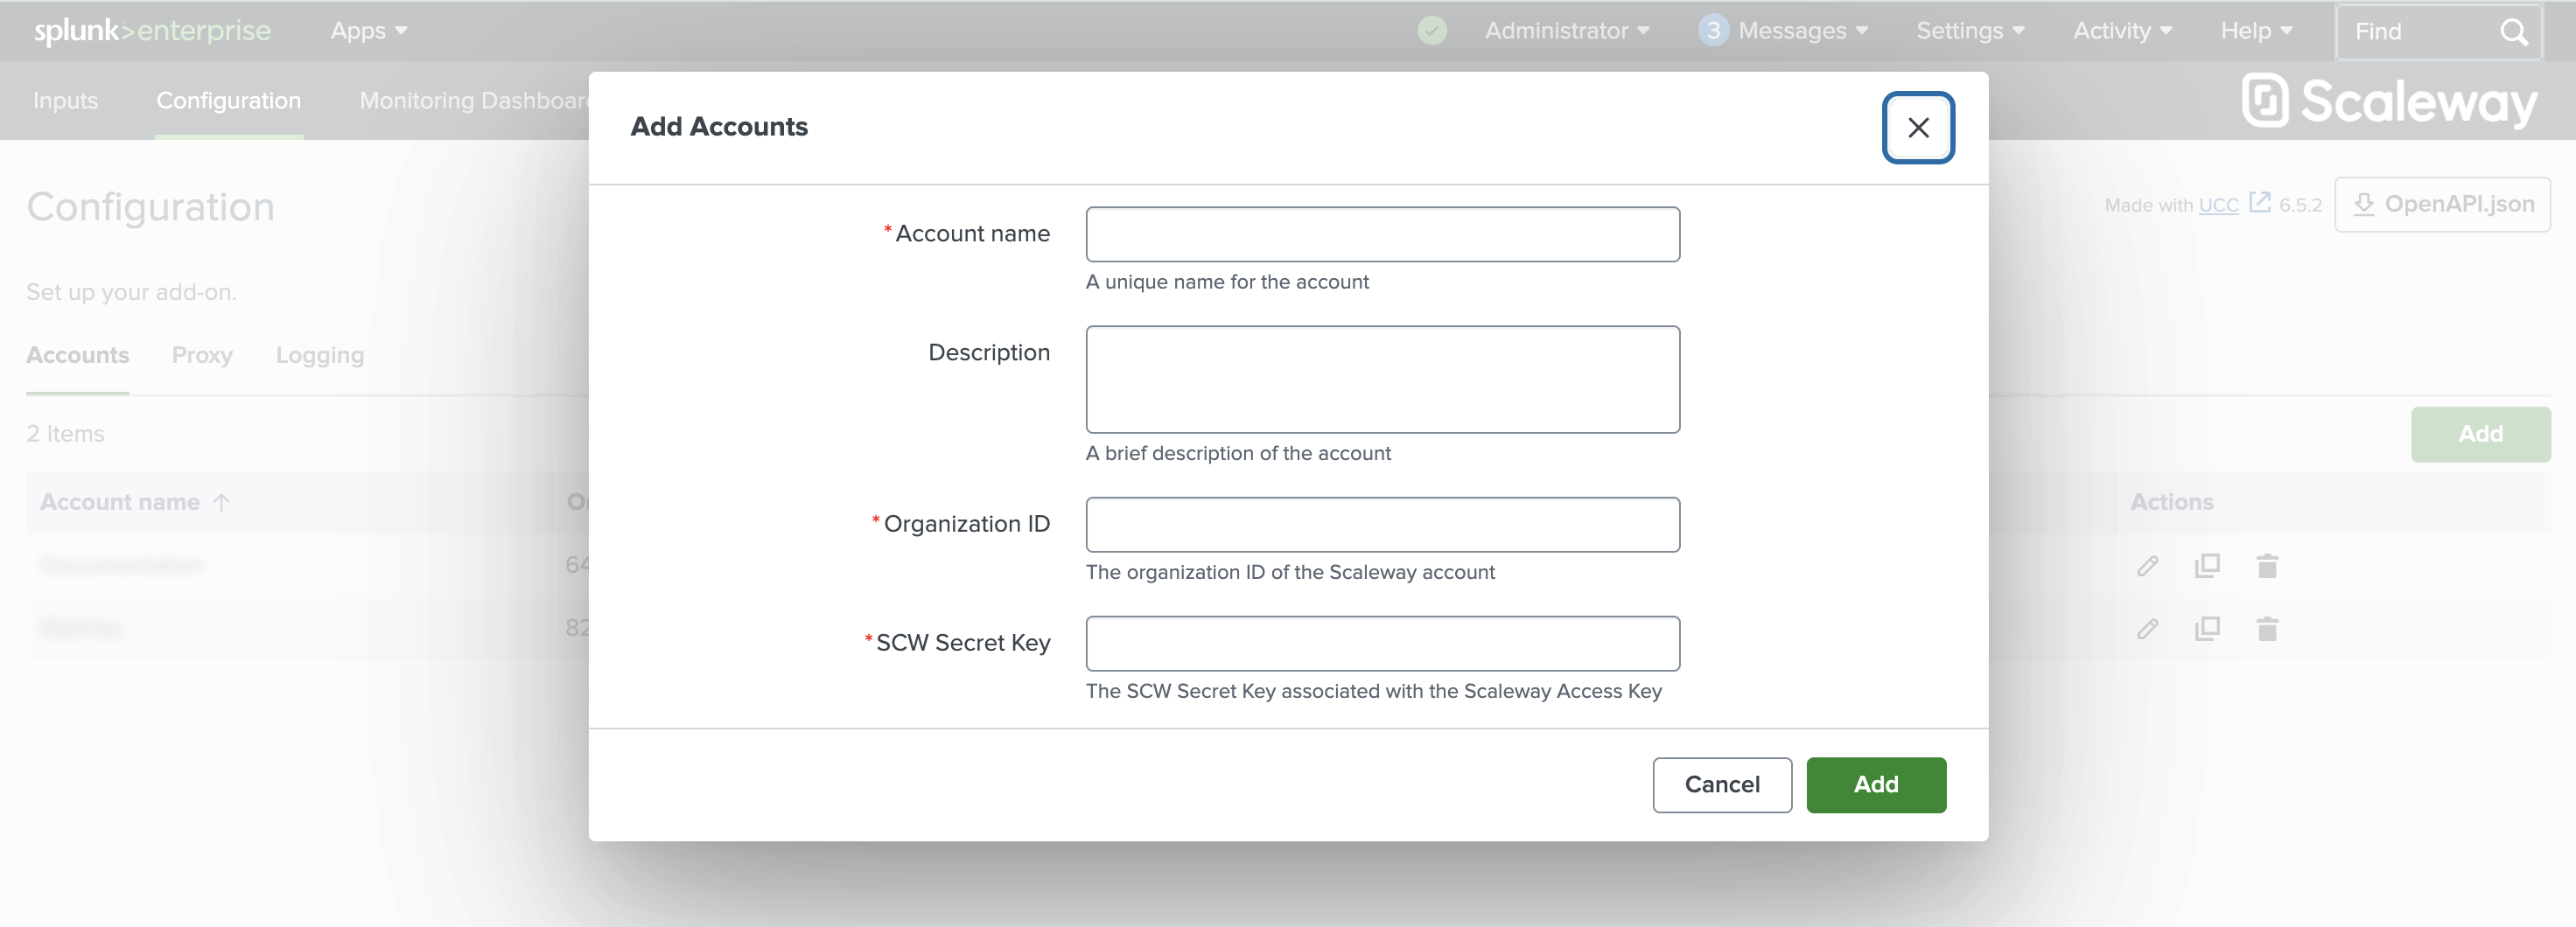Click the splunk enterprise logo

[152, 31]
